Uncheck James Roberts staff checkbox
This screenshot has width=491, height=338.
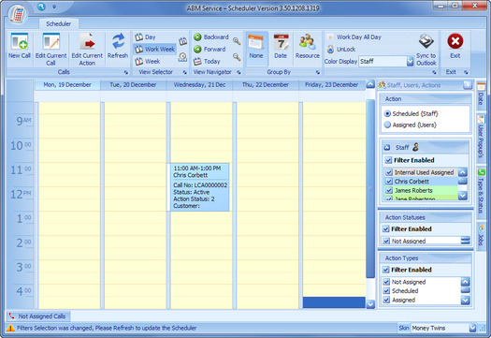click(389, 190)
